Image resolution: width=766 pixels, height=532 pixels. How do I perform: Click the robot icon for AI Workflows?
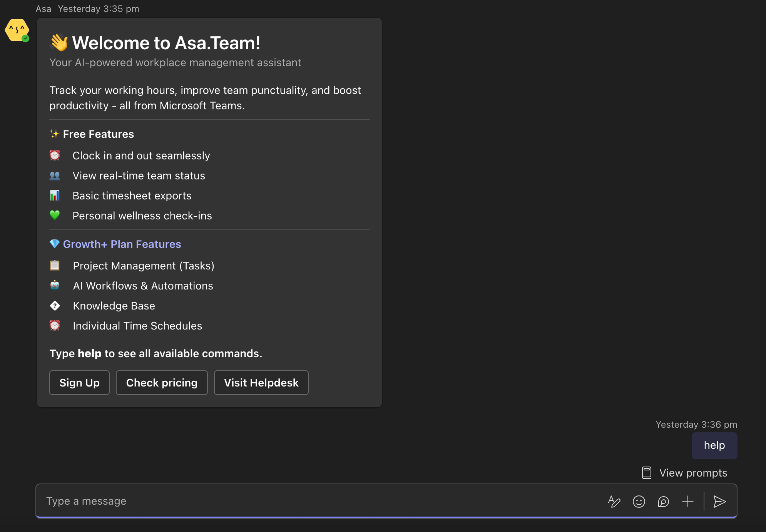(55, 286)
